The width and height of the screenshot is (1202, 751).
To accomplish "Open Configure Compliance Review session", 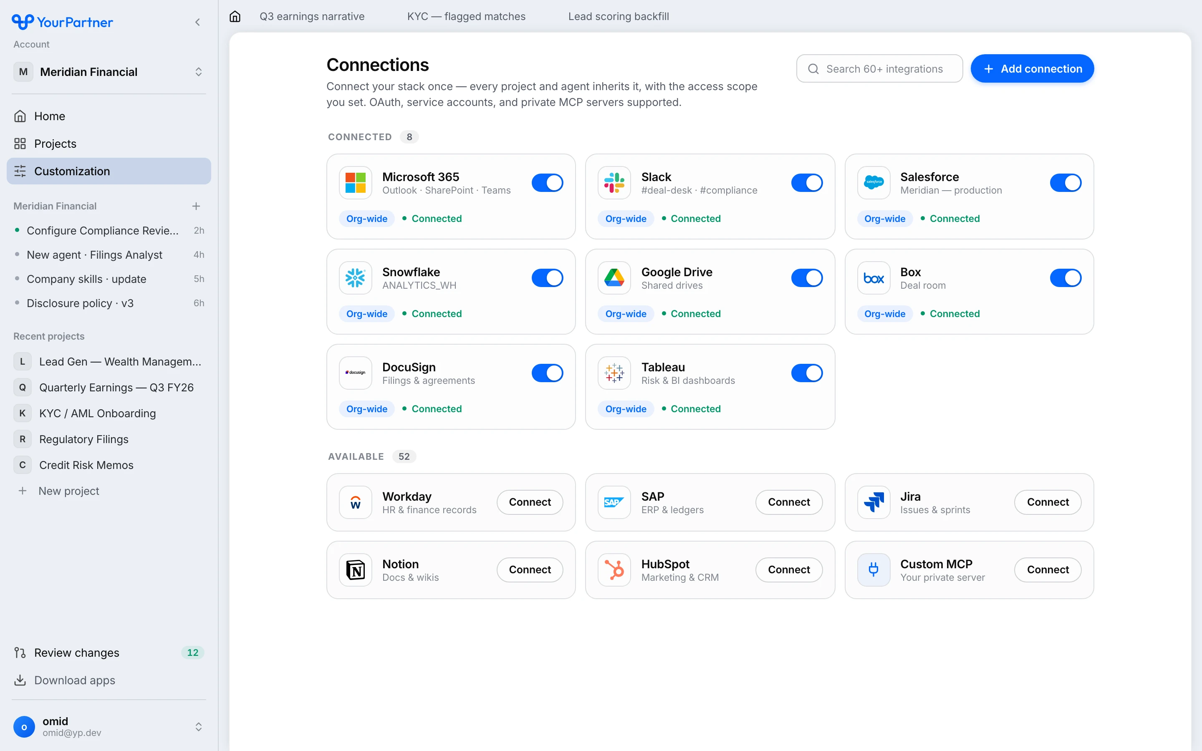I will point(109,230).
